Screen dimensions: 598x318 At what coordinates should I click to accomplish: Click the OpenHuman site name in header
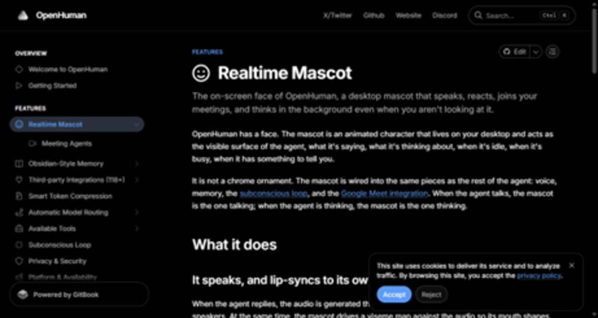(x=61, y=15)
